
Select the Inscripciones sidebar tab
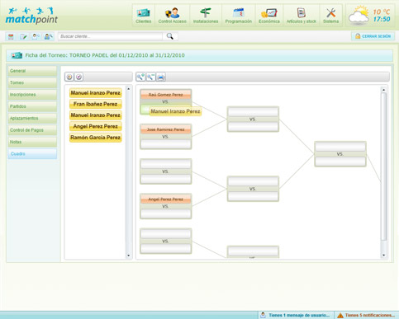pyautogui.click(x=32, y=95)
